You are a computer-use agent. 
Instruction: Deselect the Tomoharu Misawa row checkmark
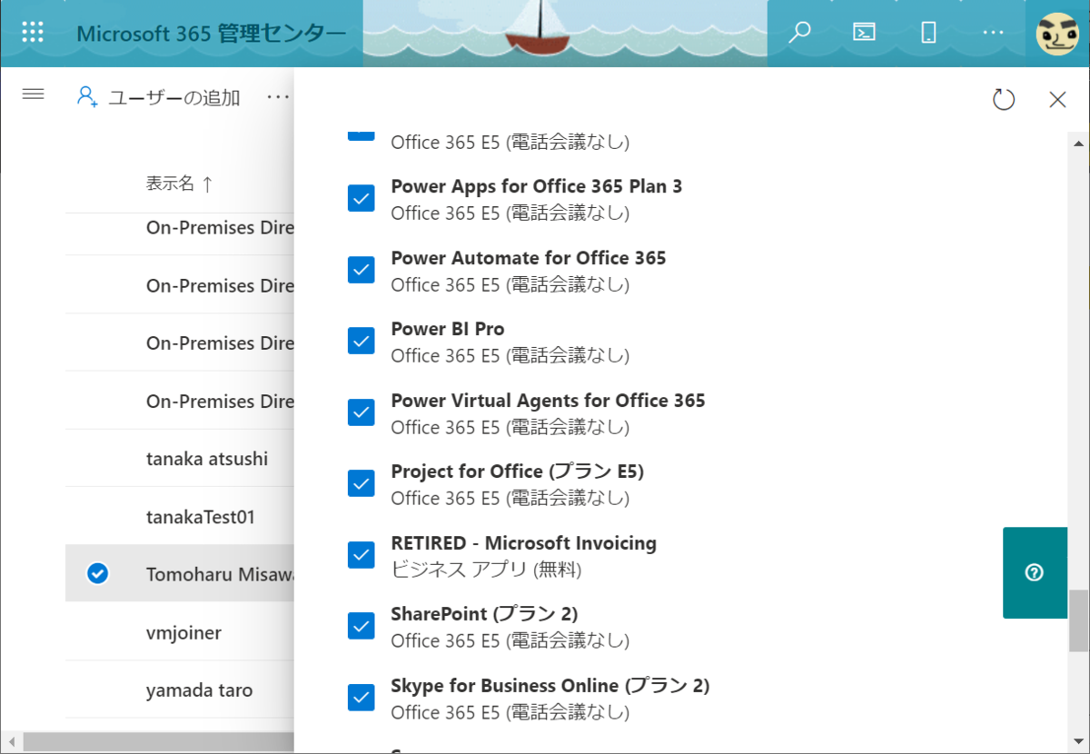coord(98,573)
